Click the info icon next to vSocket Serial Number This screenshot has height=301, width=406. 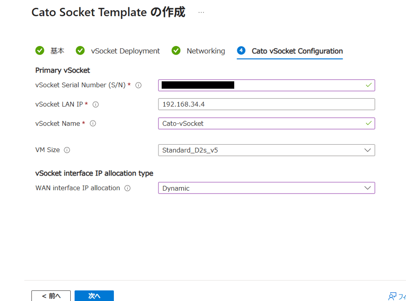[138, 85]
